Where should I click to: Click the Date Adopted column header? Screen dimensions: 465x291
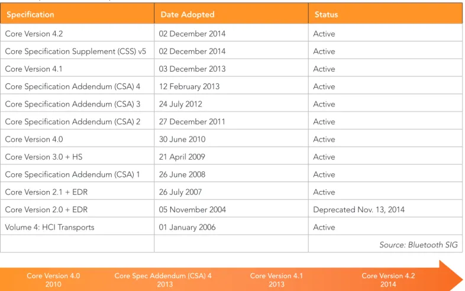[x=231, y=14]
